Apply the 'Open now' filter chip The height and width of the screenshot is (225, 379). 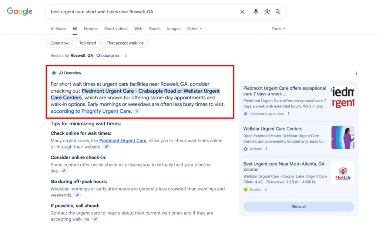60,43
